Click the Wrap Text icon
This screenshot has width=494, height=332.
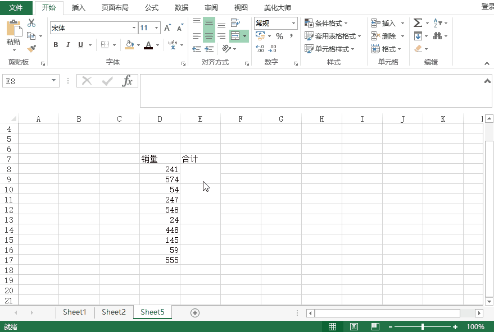click(235, 22)
